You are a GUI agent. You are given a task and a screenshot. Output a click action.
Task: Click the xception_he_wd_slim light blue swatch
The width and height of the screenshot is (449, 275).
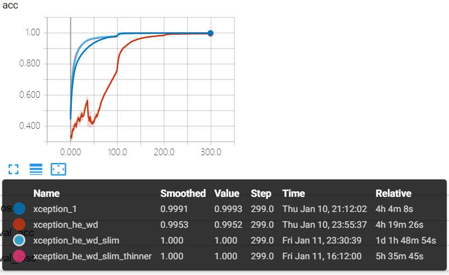19,240
